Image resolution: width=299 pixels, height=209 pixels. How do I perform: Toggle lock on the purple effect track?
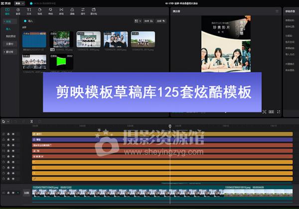click(8, 140)
